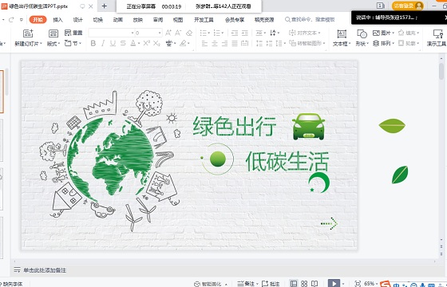Center-align the text
447x287 pixels.
(x=215, y=43)
